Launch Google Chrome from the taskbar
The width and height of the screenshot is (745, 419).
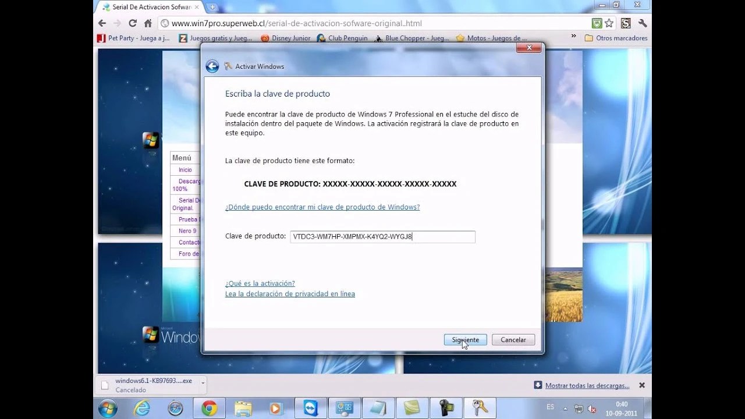209,408
